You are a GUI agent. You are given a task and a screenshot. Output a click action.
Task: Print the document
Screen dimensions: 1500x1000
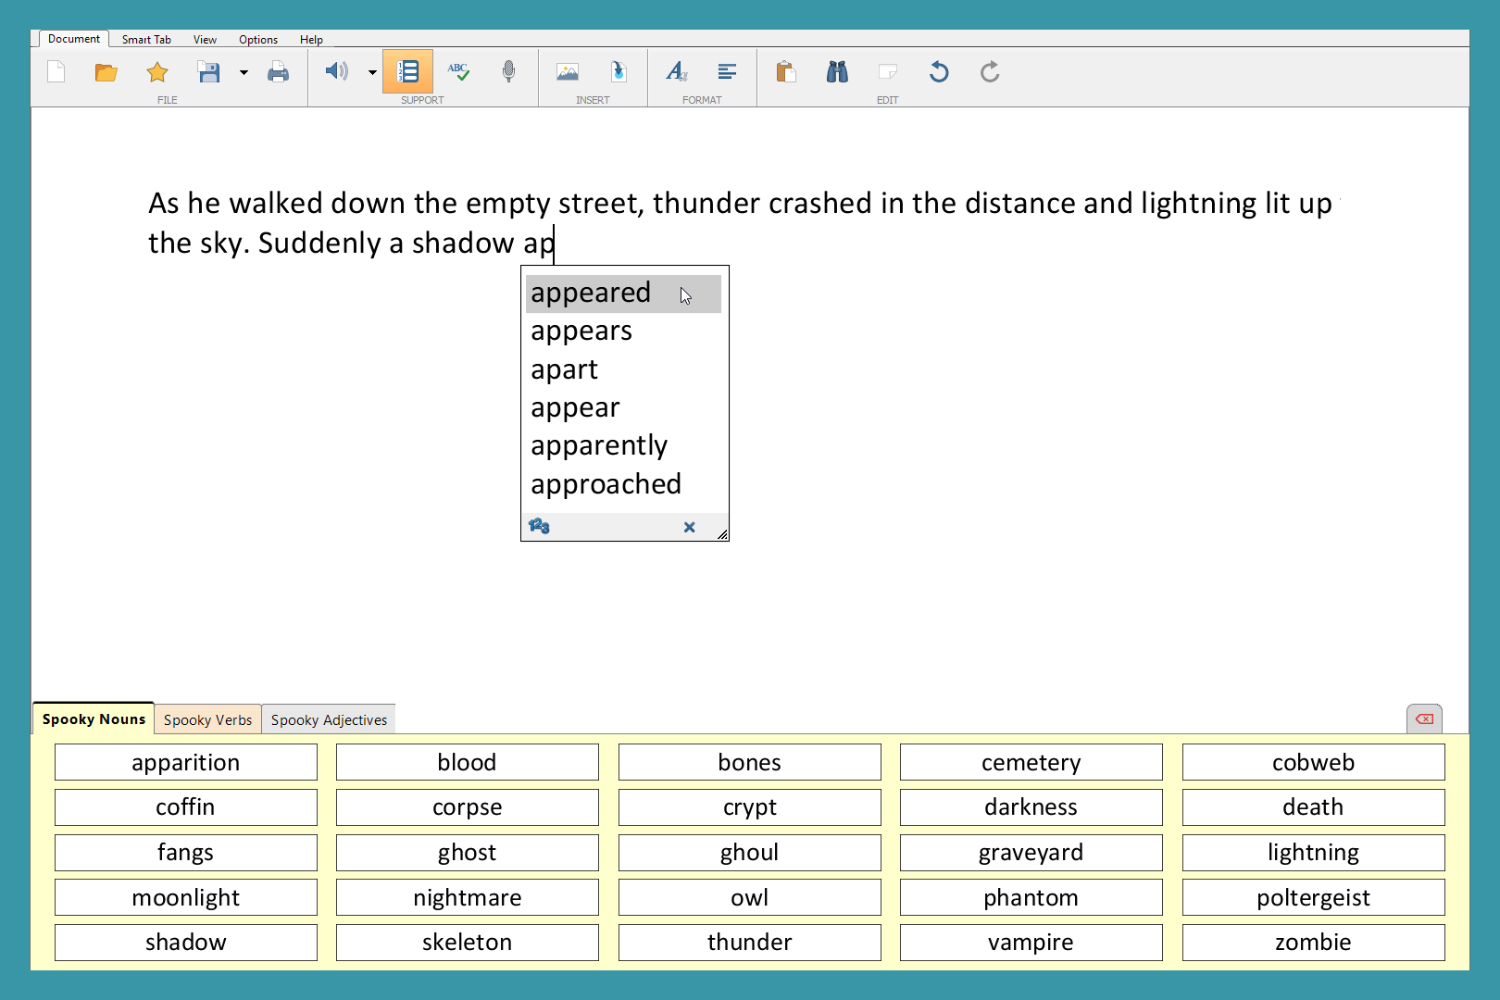(x=278, y=72)
